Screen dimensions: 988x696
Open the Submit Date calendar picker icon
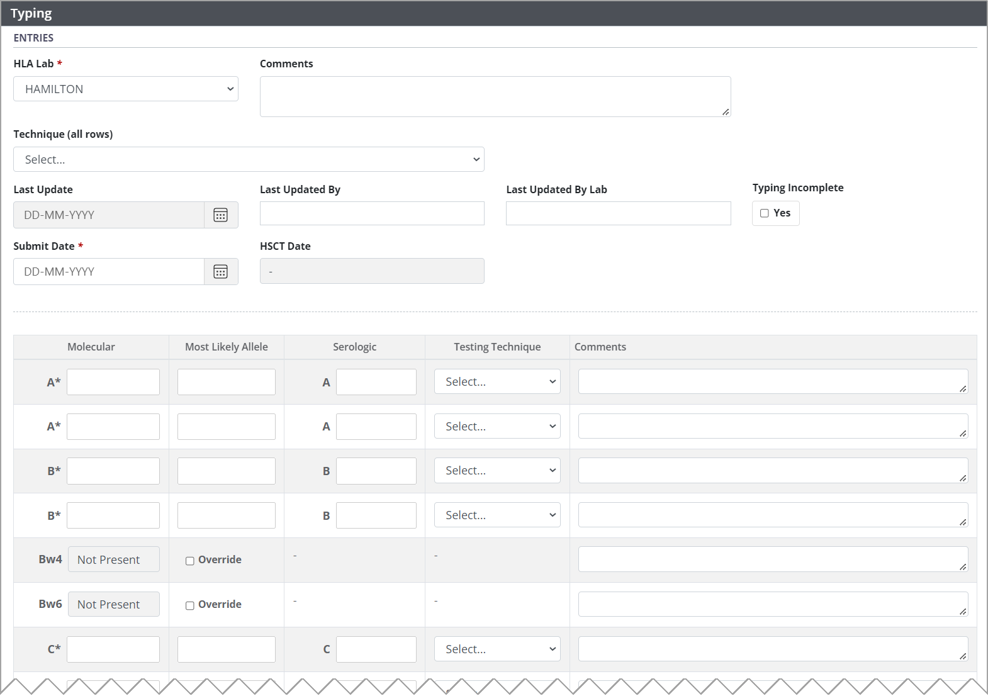(x=221, y=272)
